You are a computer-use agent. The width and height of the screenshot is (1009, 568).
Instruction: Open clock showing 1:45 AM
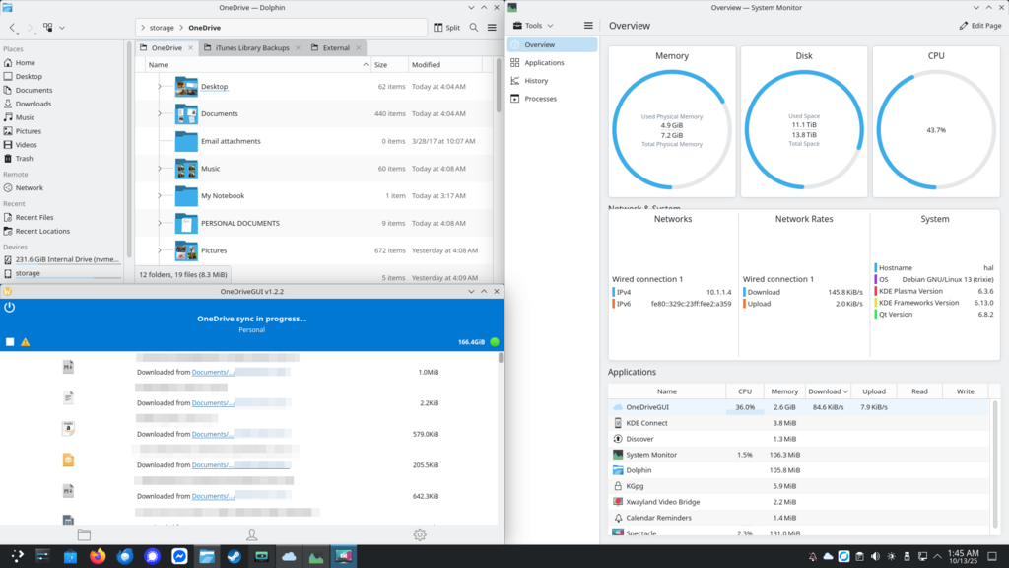963,556
